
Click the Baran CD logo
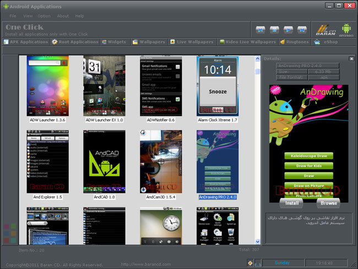[x=326, y=30]
